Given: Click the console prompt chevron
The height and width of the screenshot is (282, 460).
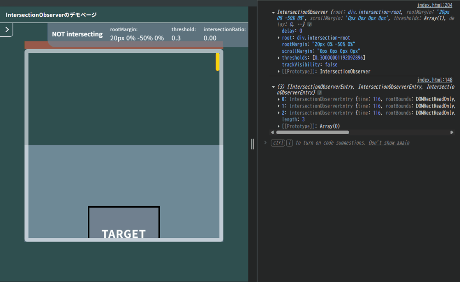Looking at the screenshot, I should point(265,143).
